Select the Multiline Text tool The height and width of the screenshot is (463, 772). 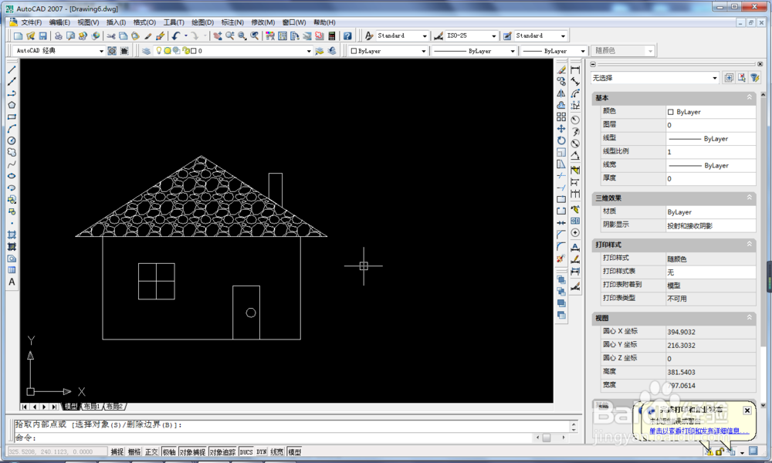(12, 282)
